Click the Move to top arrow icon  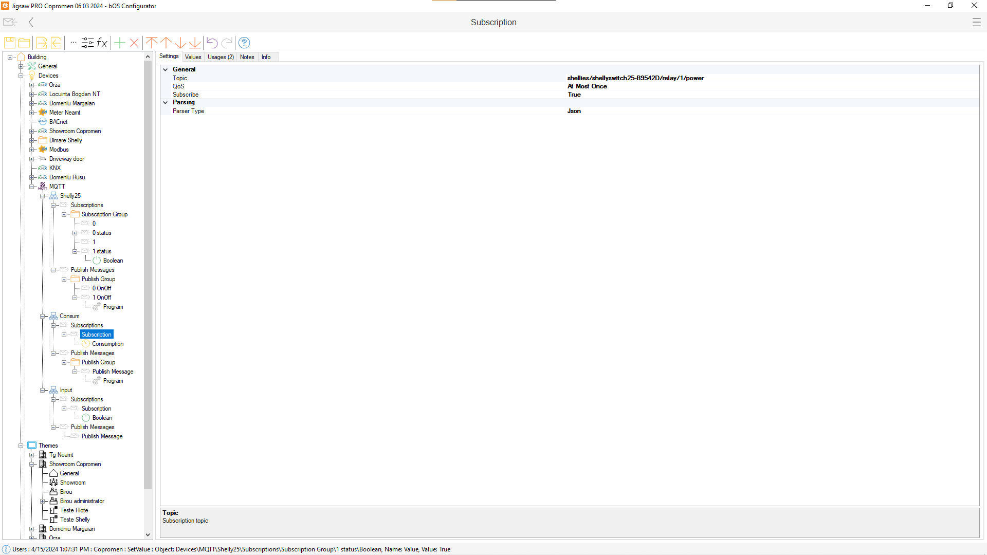[152, 43]
